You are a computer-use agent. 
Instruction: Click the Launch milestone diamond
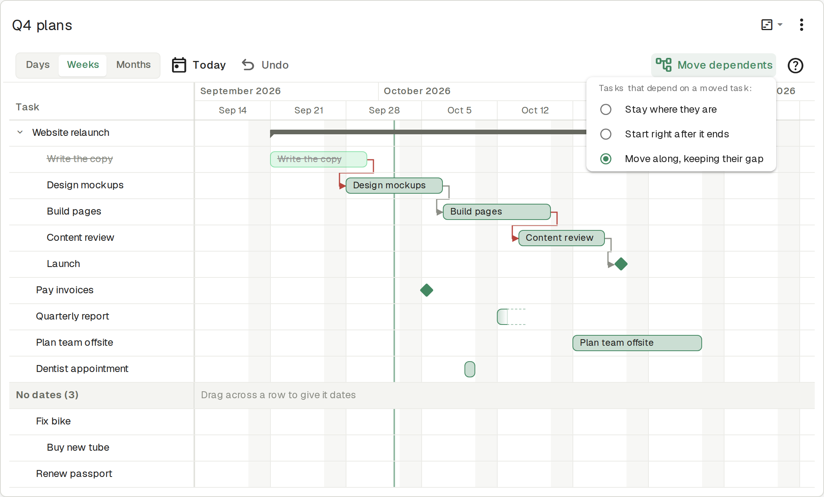(621, 264)
